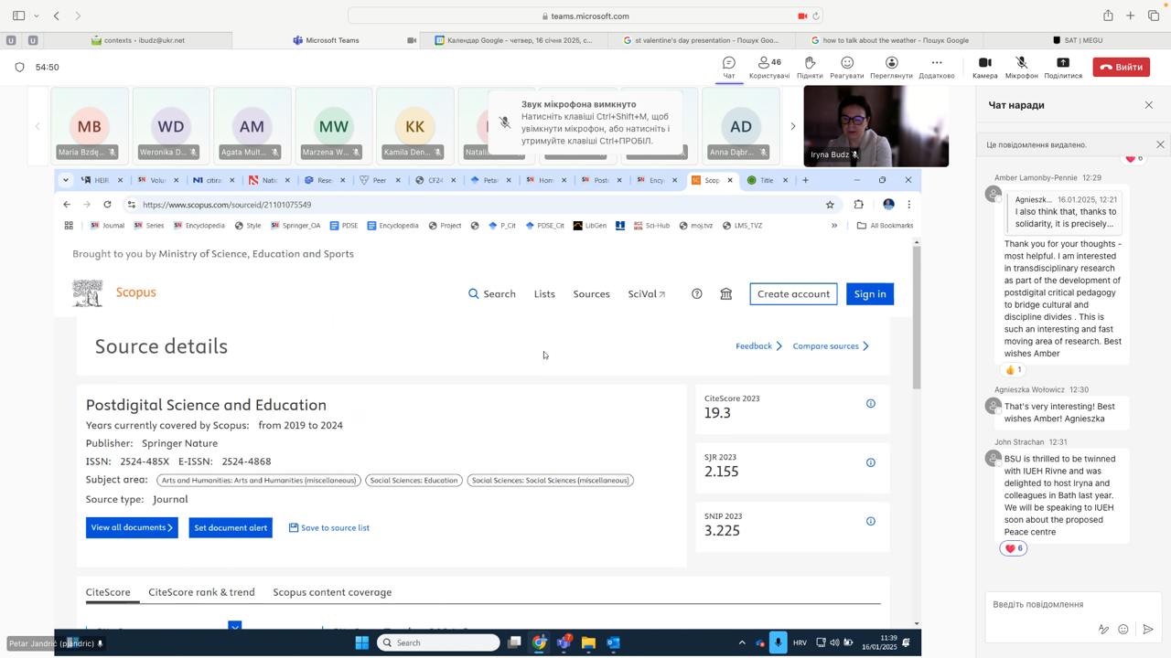
Task: Click the thumbs-up reaction with count 1
Action: pyautogui.click(x=1013, y=370)
